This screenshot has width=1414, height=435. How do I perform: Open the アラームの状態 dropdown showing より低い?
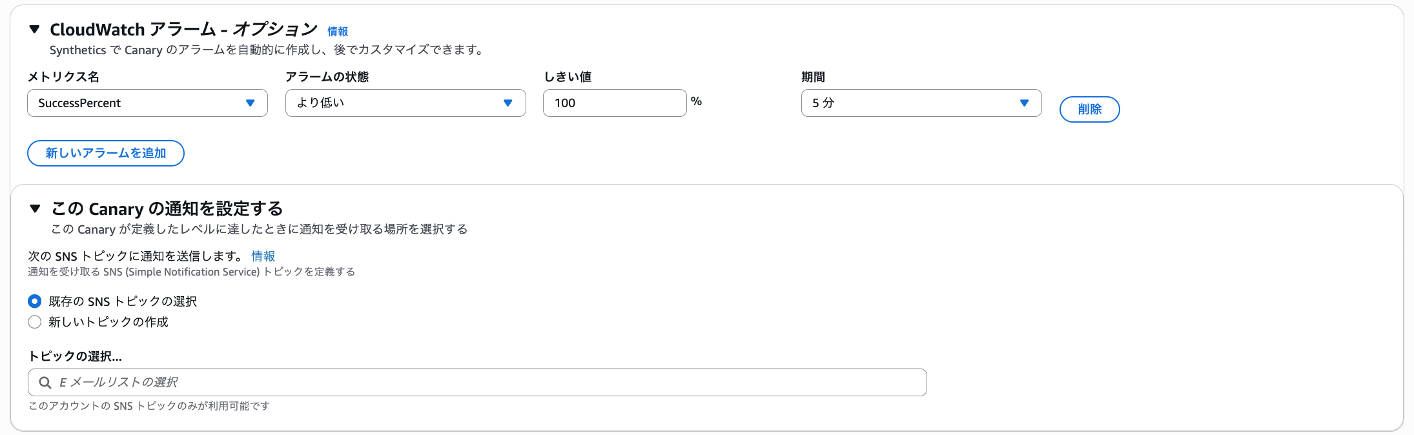405,103
